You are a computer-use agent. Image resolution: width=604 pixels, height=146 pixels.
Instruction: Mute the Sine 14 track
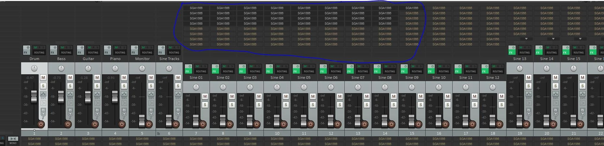(555, 78)
